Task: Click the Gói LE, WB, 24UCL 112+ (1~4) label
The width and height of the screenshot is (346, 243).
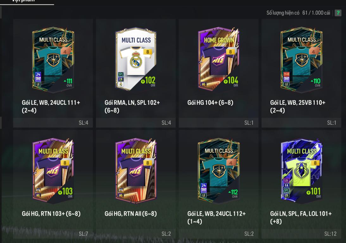Action: tap(216, 217)
